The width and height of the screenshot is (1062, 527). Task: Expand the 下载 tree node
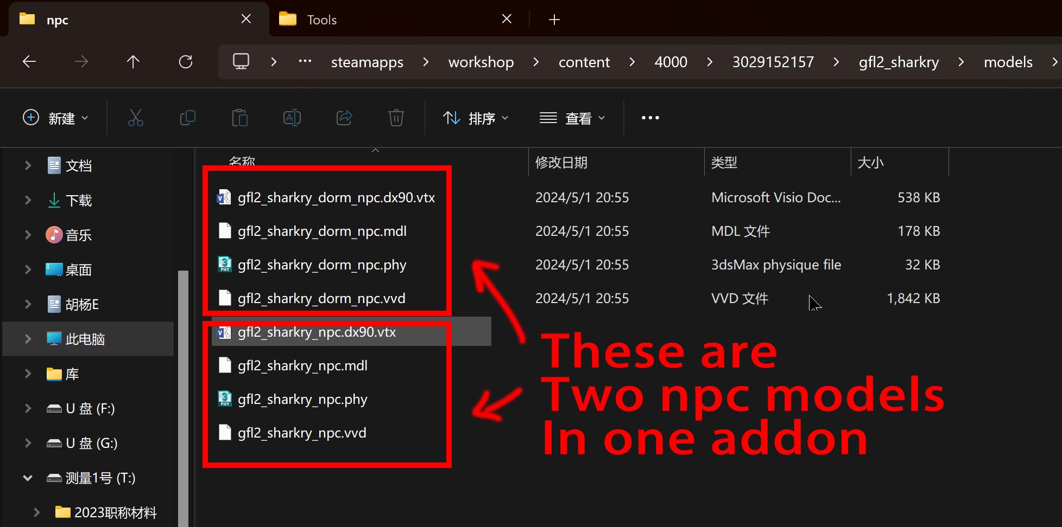tap(28, 200)
